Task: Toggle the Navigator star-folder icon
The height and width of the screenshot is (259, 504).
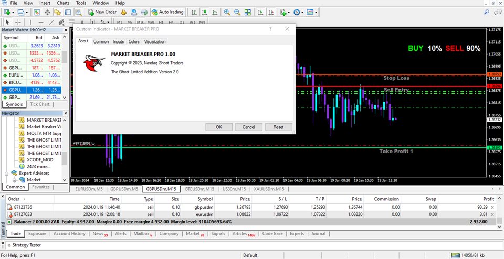Action: point(58,12)
